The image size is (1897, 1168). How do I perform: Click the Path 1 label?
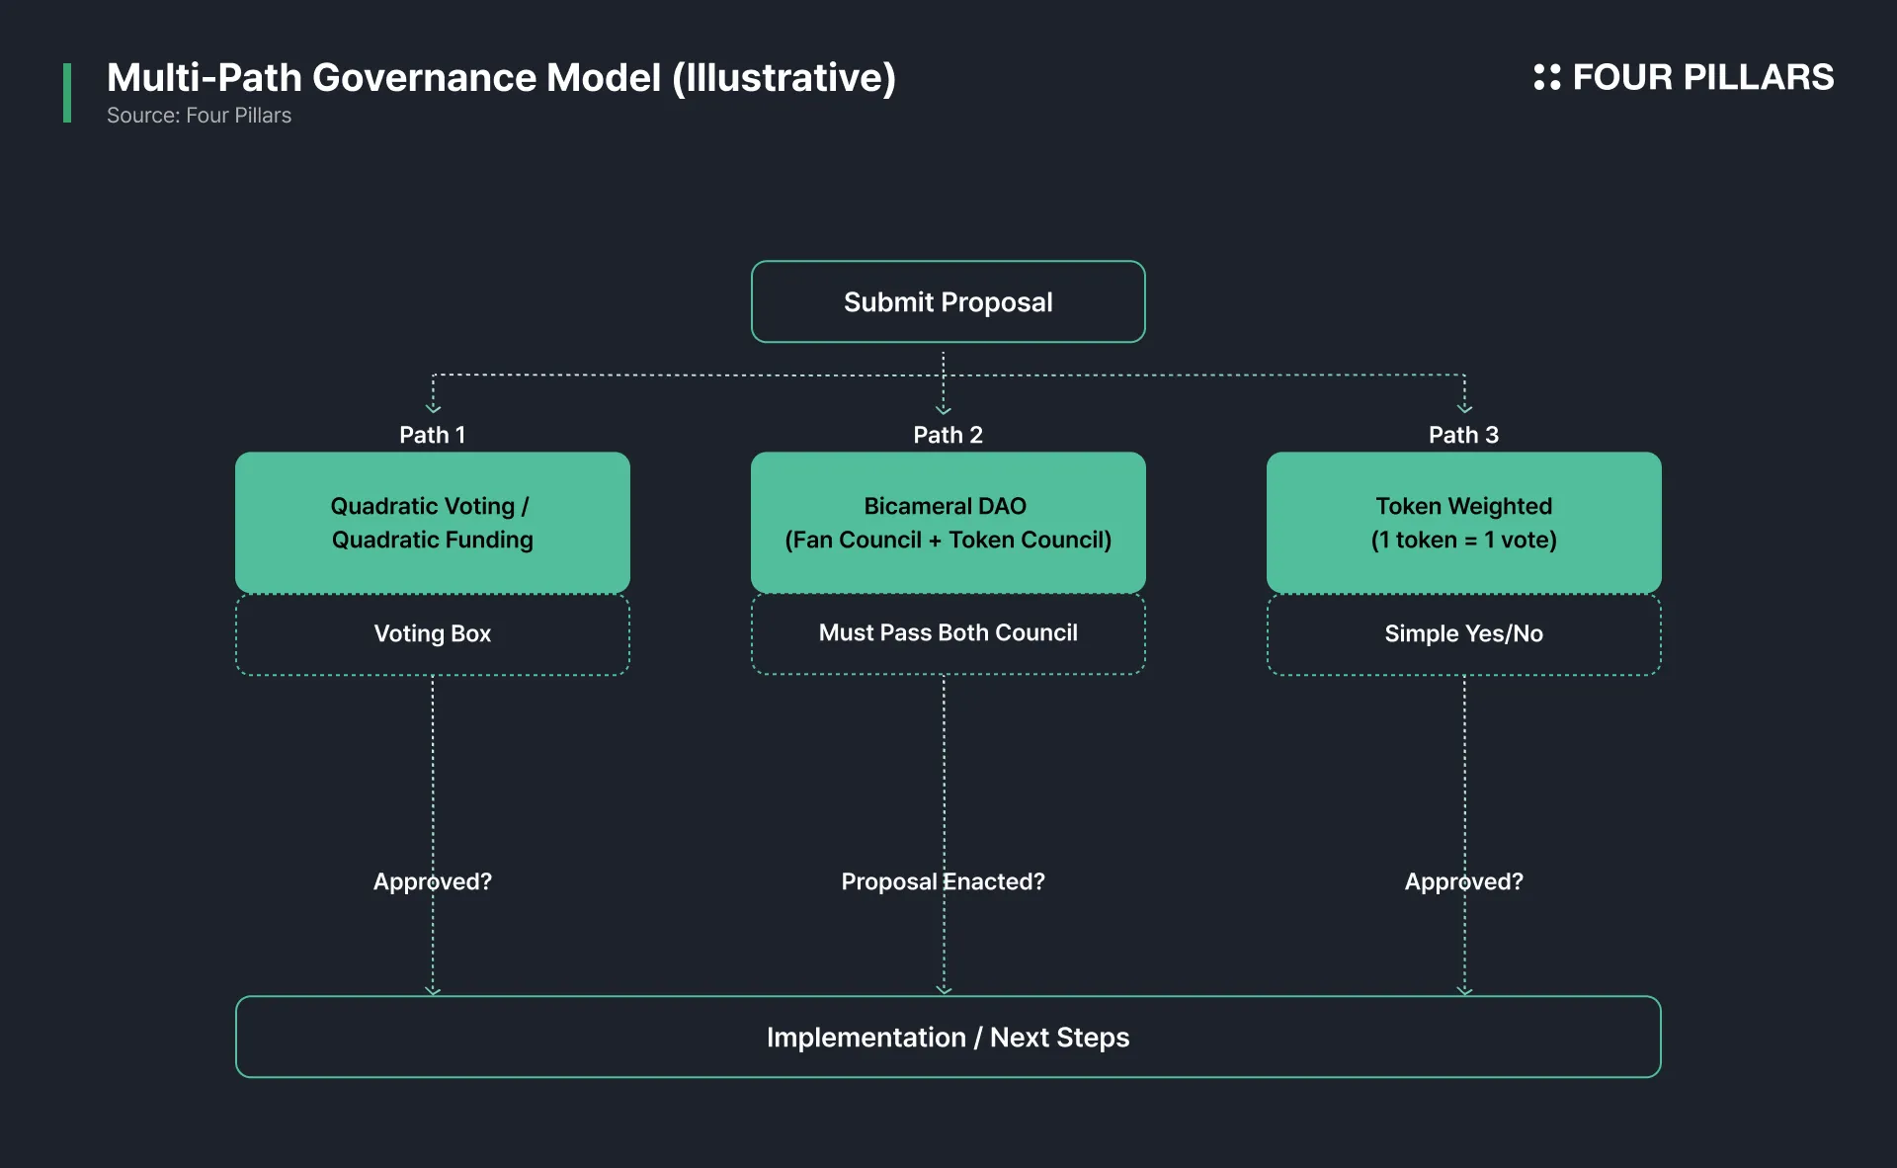pos(432,435)
